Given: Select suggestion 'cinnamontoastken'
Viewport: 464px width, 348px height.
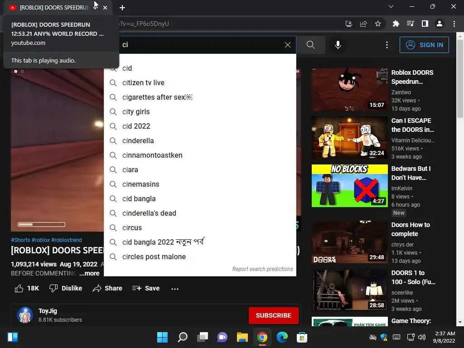Looking at the screenshot, I should coord(200,155).
